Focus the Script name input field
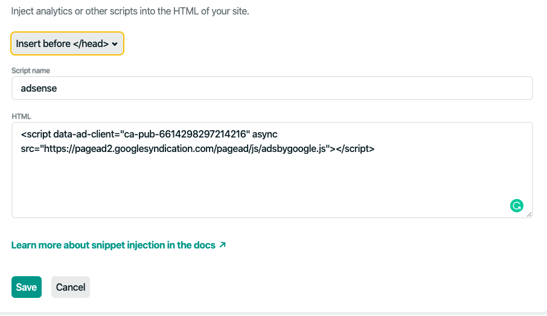Viewport: 547px width, 316px height. (272, 88)
